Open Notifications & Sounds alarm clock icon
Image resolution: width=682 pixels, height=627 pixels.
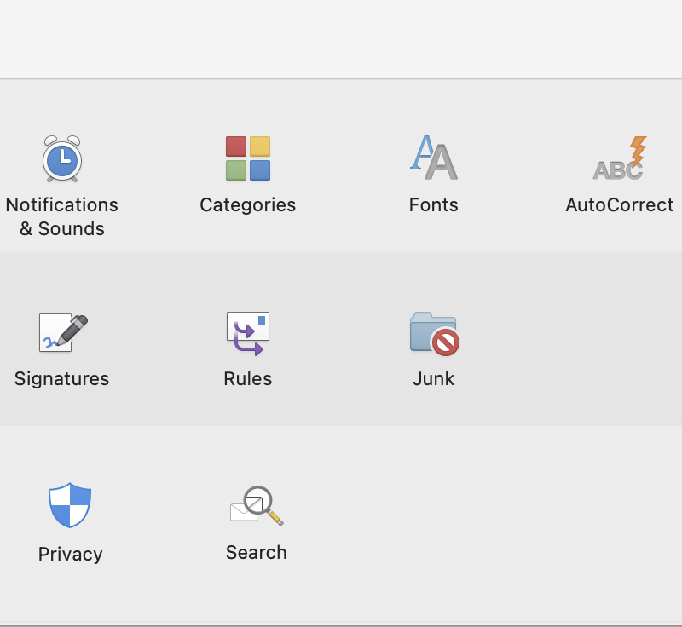click(x=61, y=159)
